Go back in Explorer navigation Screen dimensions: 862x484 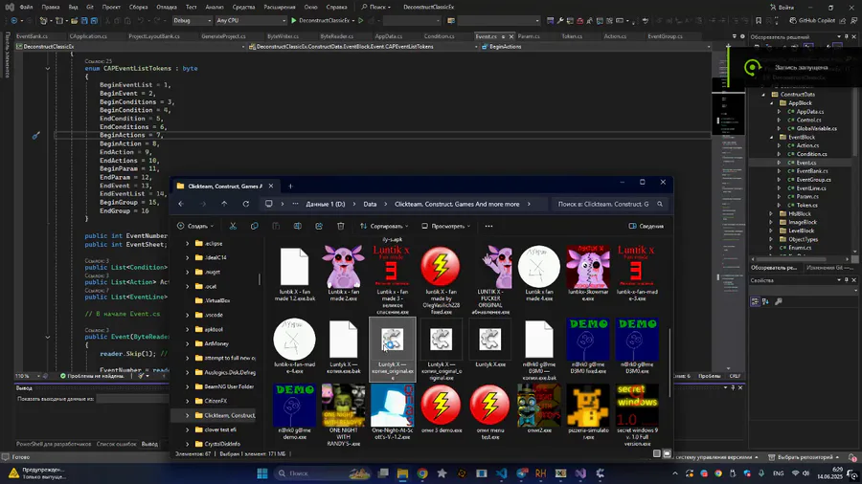tap(181, 204)
